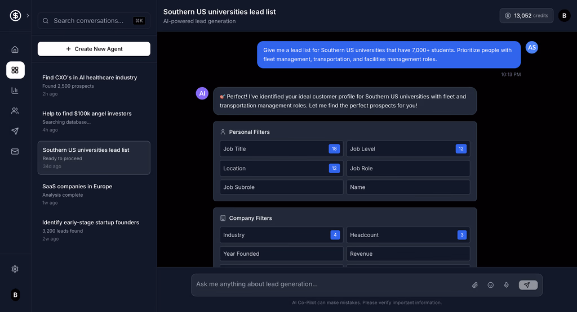
Task: Open the mail envelope icon
Action: tap(15, 151)
